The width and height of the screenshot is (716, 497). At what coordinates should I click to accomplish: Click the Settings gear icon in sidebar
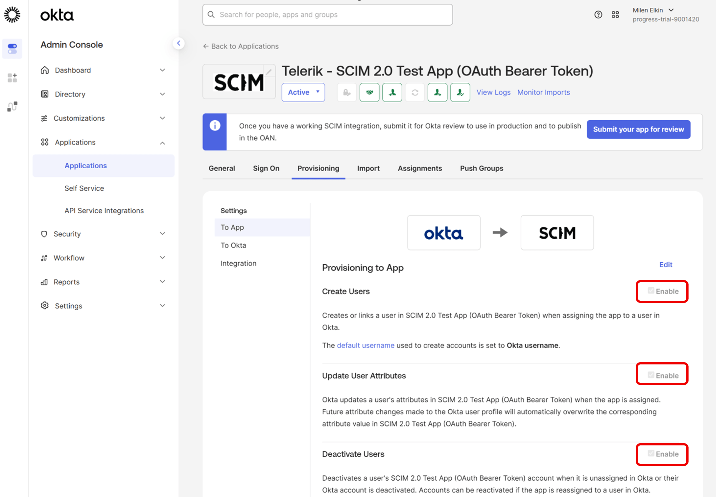(x=45, y=305)
